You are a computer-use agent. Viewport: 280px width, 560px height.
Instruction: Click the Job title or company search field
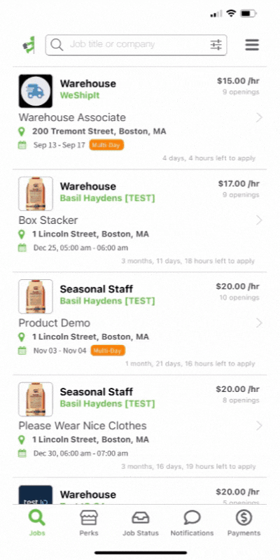(x=136, y=45)
